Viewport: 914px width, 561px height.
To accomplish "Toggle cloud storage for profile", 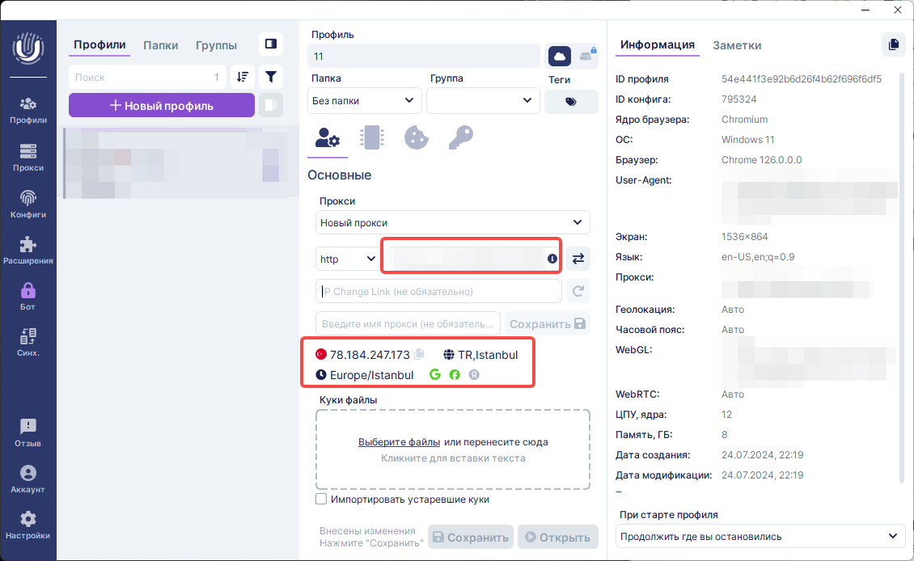I will (x=560, y=56).
